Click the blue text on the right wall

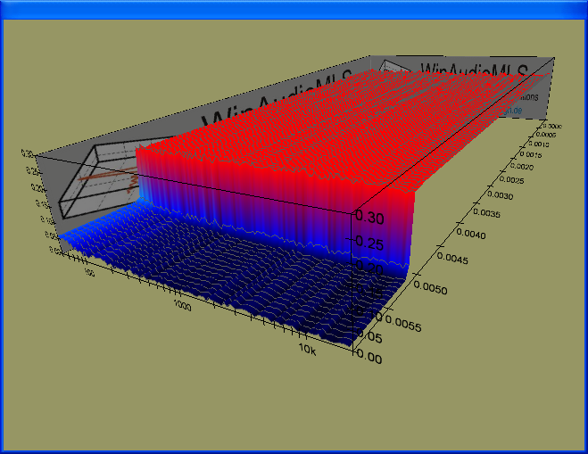(x=513, y=111)
